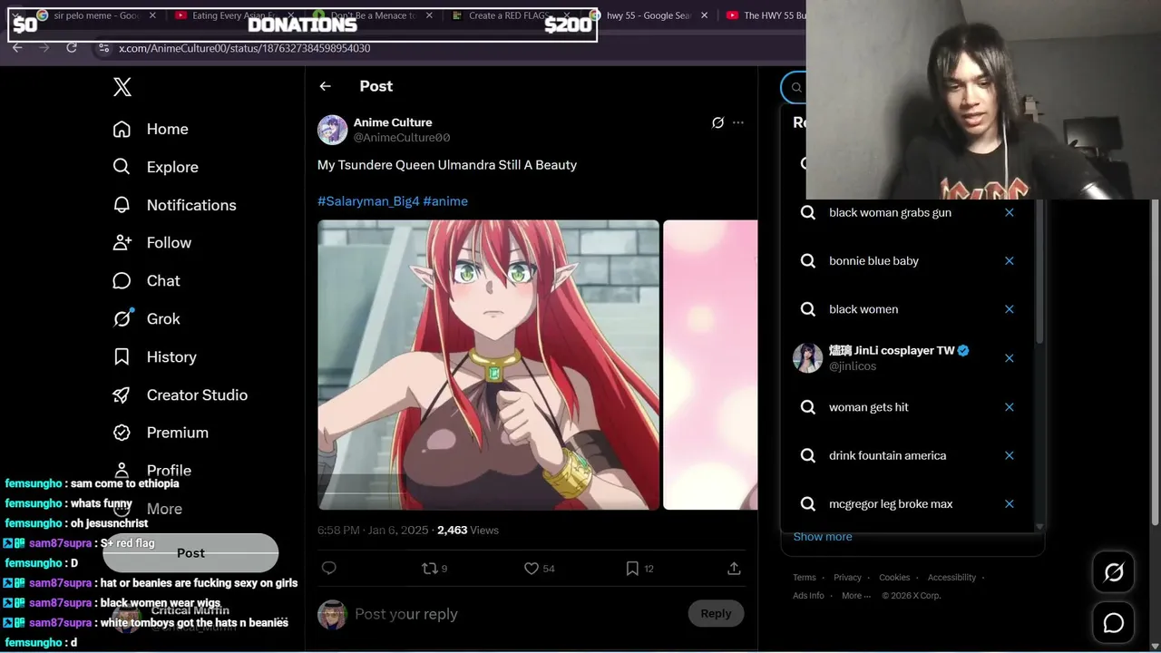The image size is (1161, 653).
Task: Remove 'bonnie blue baby' from recent searches
Action: 1009,261
